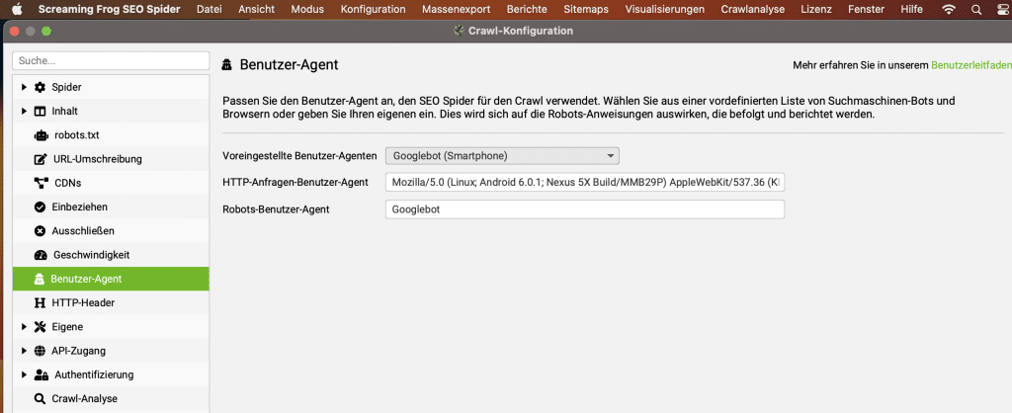
Task: Select URL-Umschreibung in the sidebar
Action: 111,159
